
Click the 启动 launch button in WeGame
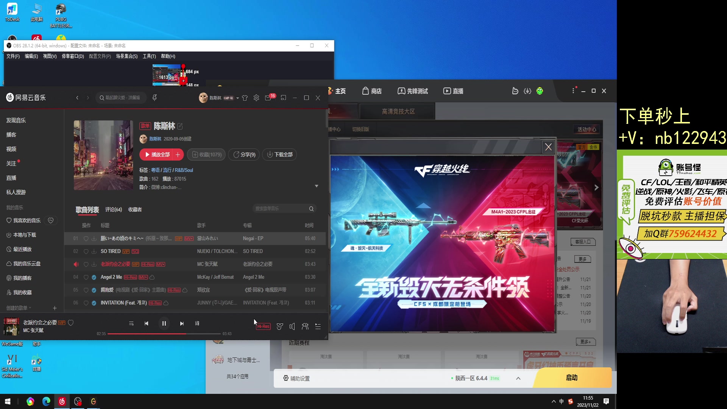(x=572, y=378)
